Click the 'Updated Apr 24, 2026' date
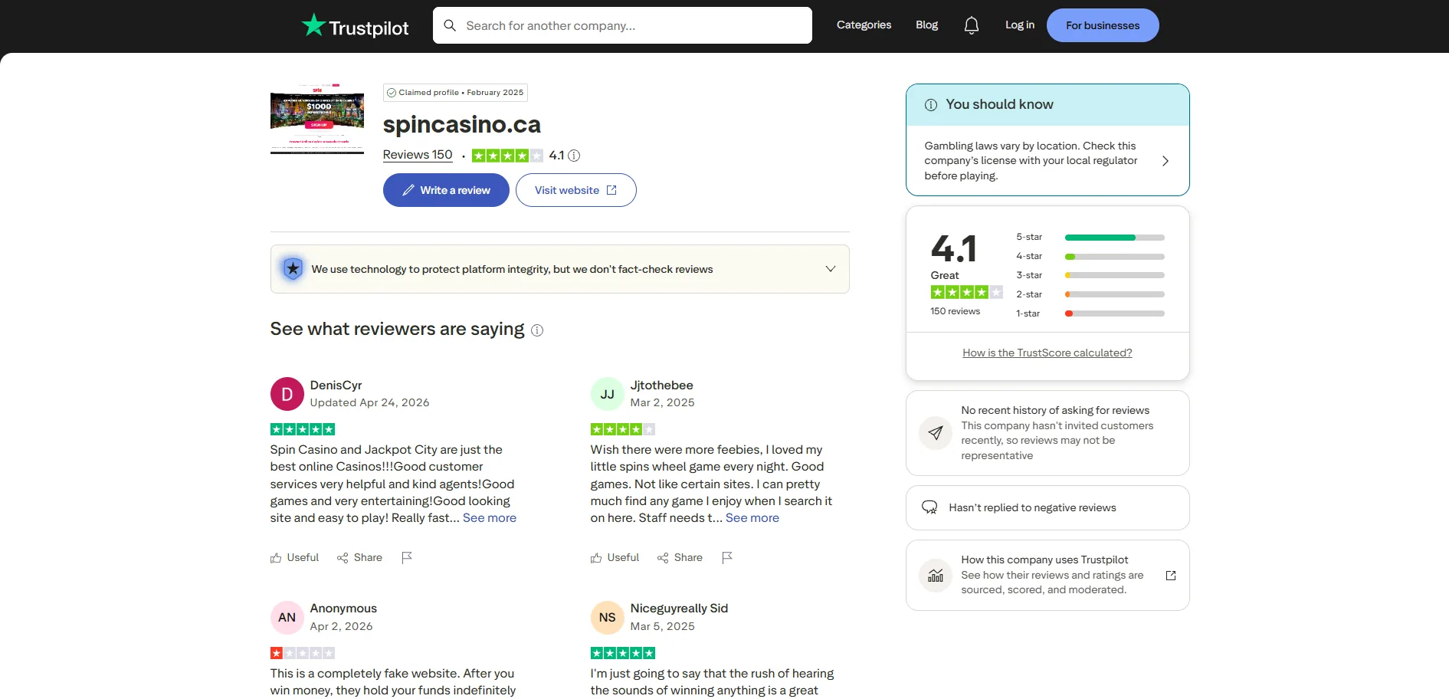The image size is (1449, 699). (369, 403)
